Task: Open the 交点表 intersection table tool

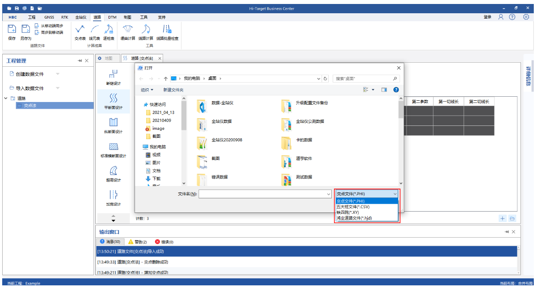Action: click(x=80, y=30)
